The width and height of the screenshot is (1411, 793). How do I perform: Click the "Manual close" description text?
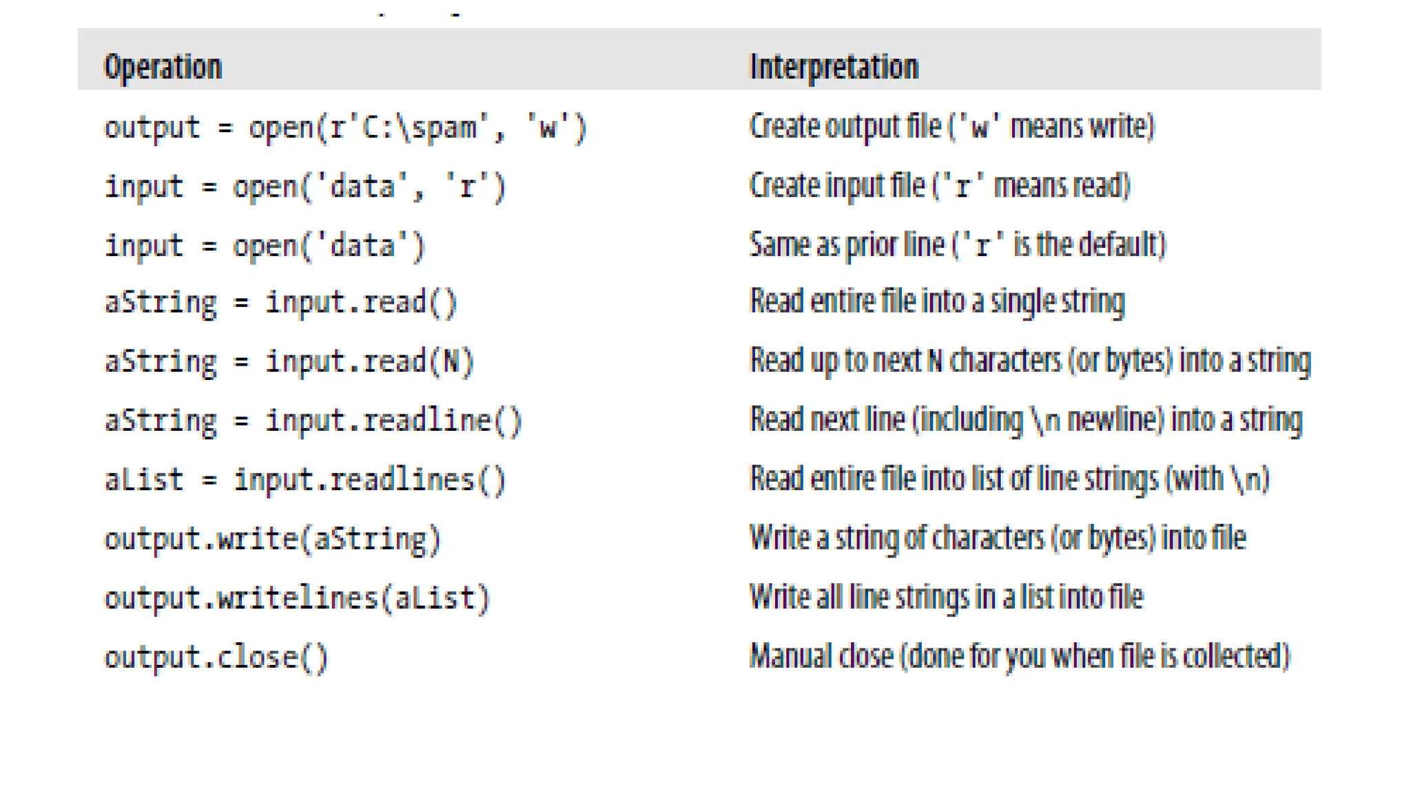pyautogui.click(x=1019, y=656)
